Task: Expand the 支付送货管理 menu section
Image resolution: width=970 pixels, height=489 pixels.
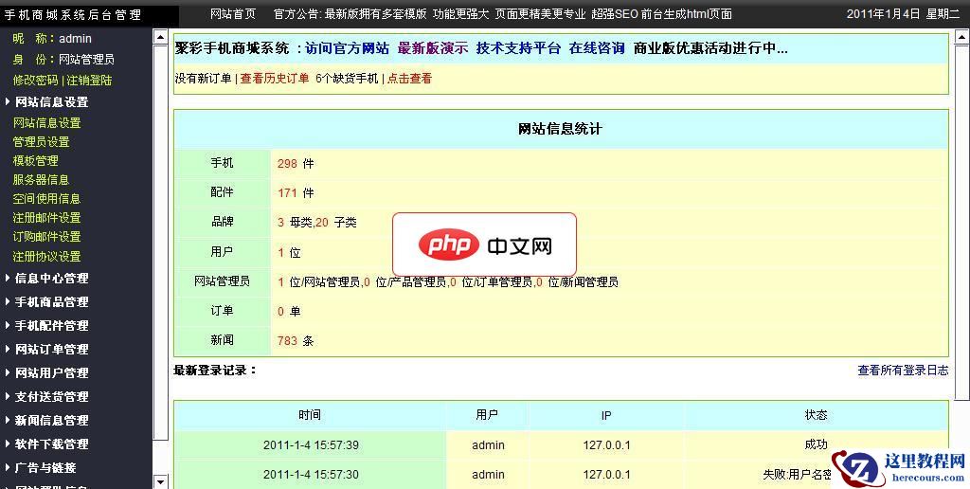Action: click(51, 397)
